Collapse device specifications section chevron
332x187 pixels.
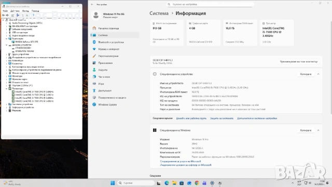[x=318, y=74]
